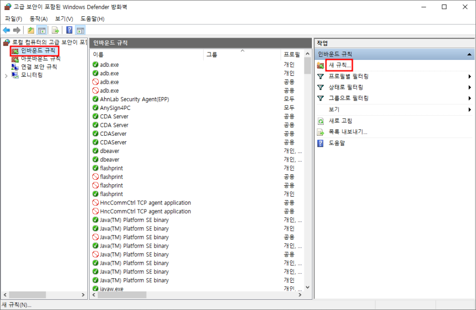Select 아웃바운드 규칙 in the tree
476x310 pixels.
click(x=41, y=58)
